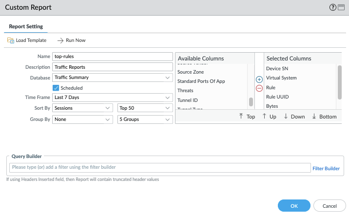Screen dimensions: 349x218
Task: Move selected column Up
Action: point(269,117)
